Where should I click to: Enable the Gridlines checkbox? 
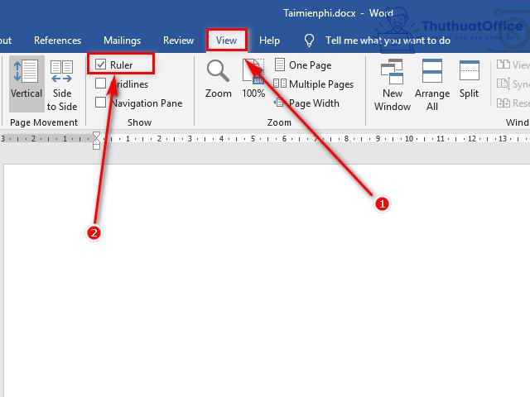pos(101,84)
